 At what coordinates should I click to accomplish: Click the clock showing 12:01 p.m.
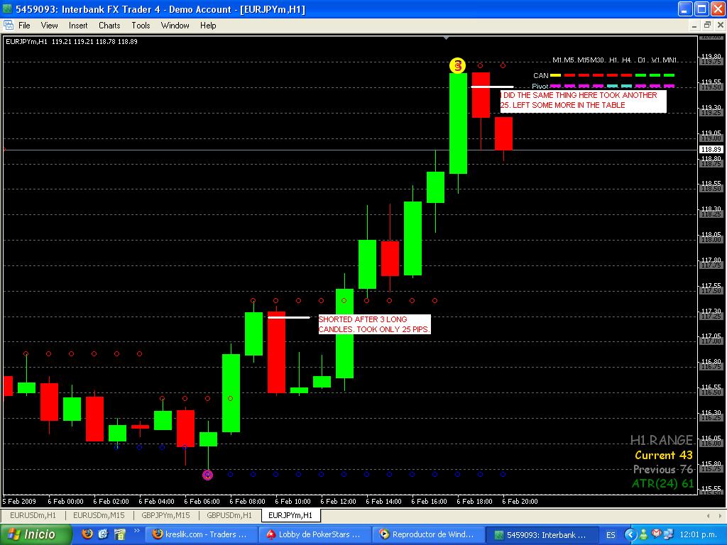pos(699,534)
